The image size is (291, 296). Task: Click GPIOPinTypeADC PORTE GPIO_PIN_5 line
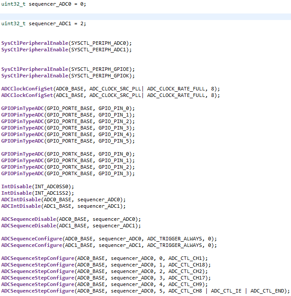pos(68,141)
